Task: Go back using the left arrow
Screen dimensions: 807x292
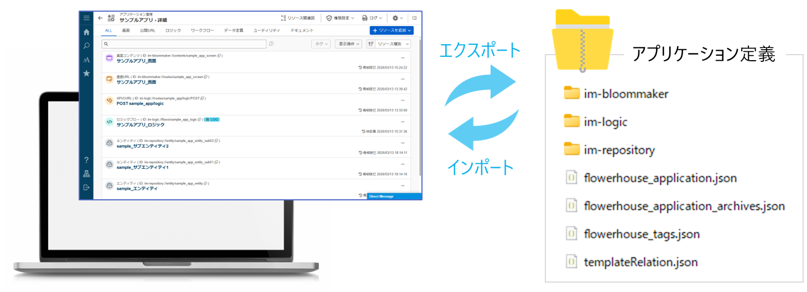Action: point(100,18)
